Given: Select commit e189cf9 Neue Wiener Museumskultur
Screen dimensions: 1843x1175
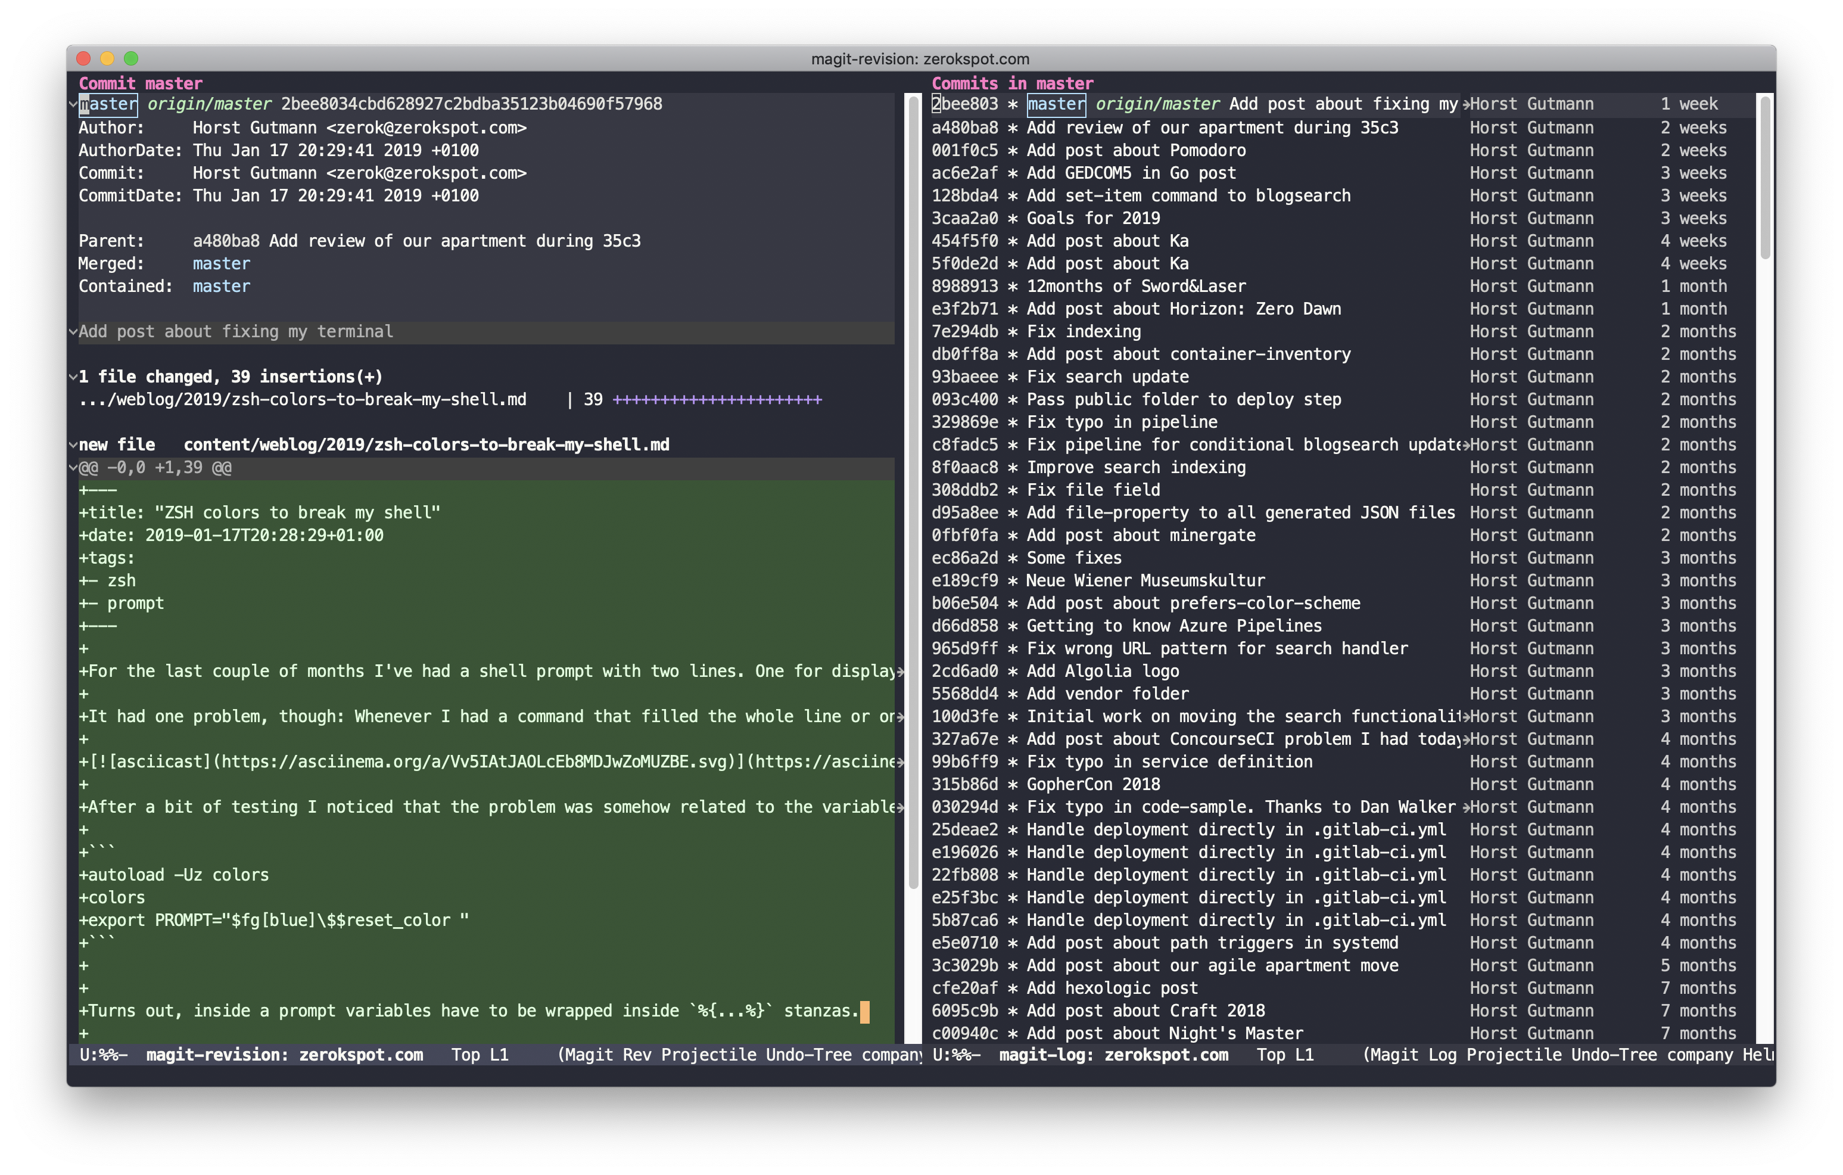Looking at the screenshot, I should pos(1343,581).
